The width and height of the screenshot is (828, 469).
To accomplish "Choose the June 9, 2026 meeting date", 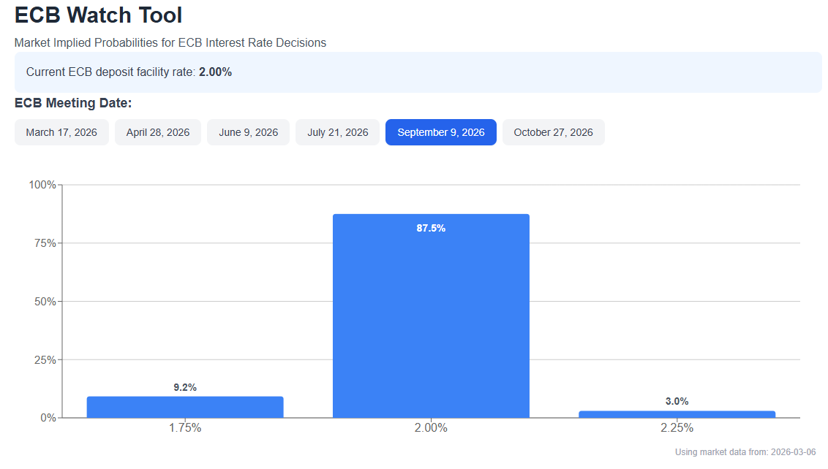I will (248, 132).
